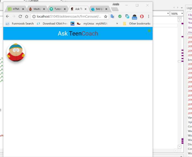This screenshot has width=192, height=157.
Task: Close the HTML tab
Action: [x=23, y=9]
